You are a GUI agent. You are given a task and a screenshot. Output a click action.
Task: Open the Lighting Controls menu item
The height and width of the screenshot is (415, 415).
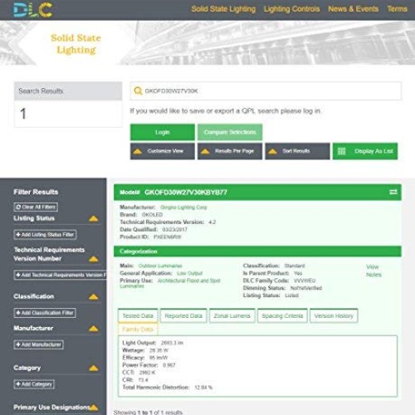[291, 9]
